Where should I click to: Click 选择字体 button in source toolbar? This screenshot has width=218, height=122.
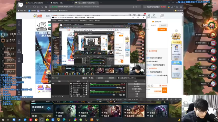tap(101, 78)
